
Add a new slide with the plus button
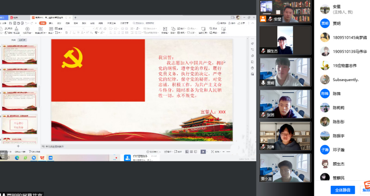pos(18,146)
